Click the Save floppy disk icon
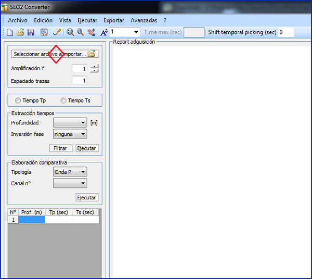Screen dimensions: 312x279 (x=31, y=32)
